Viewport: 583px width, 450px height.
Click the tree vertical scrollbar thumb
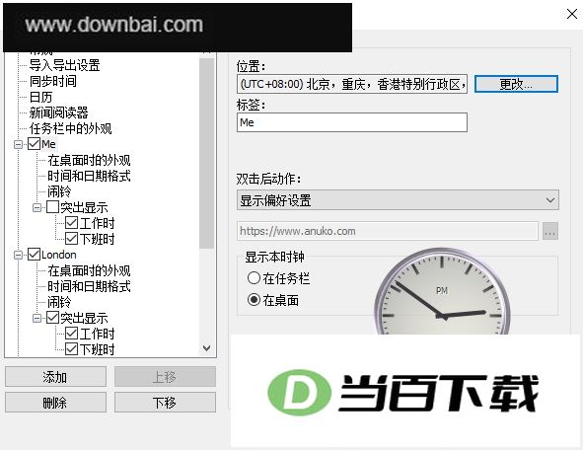[207, 153]
